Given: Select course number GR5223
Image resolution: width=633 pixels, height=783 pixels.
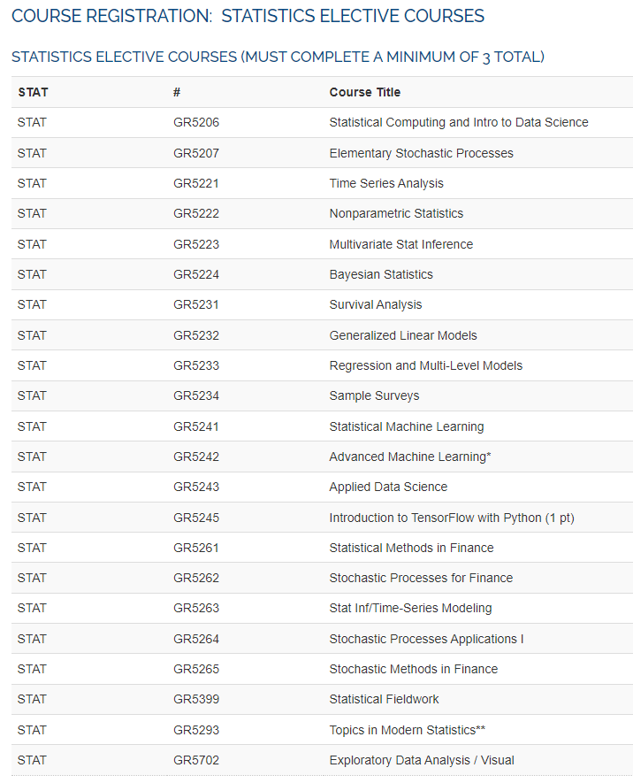Looking at the screenshot, I should [195, 244].
